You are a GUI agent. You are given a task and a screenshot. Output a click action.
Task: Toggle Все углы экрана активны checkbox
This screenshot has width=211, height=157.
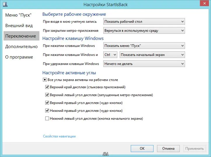pyautogui.click(x=45, y=80)
